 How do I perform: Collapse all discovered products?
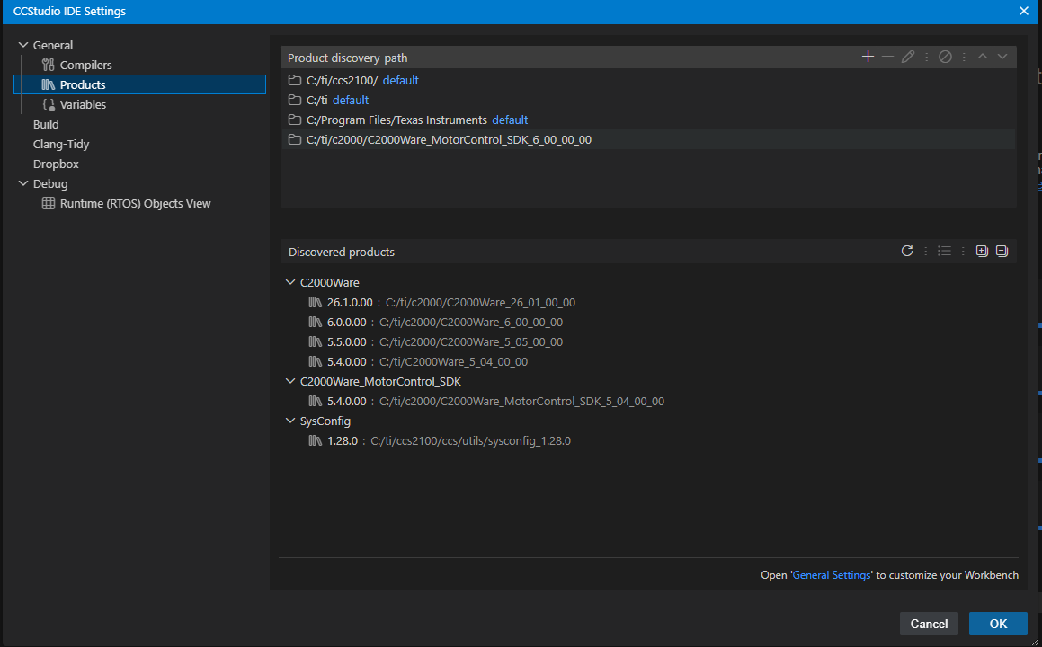(x=1002, y=251)
